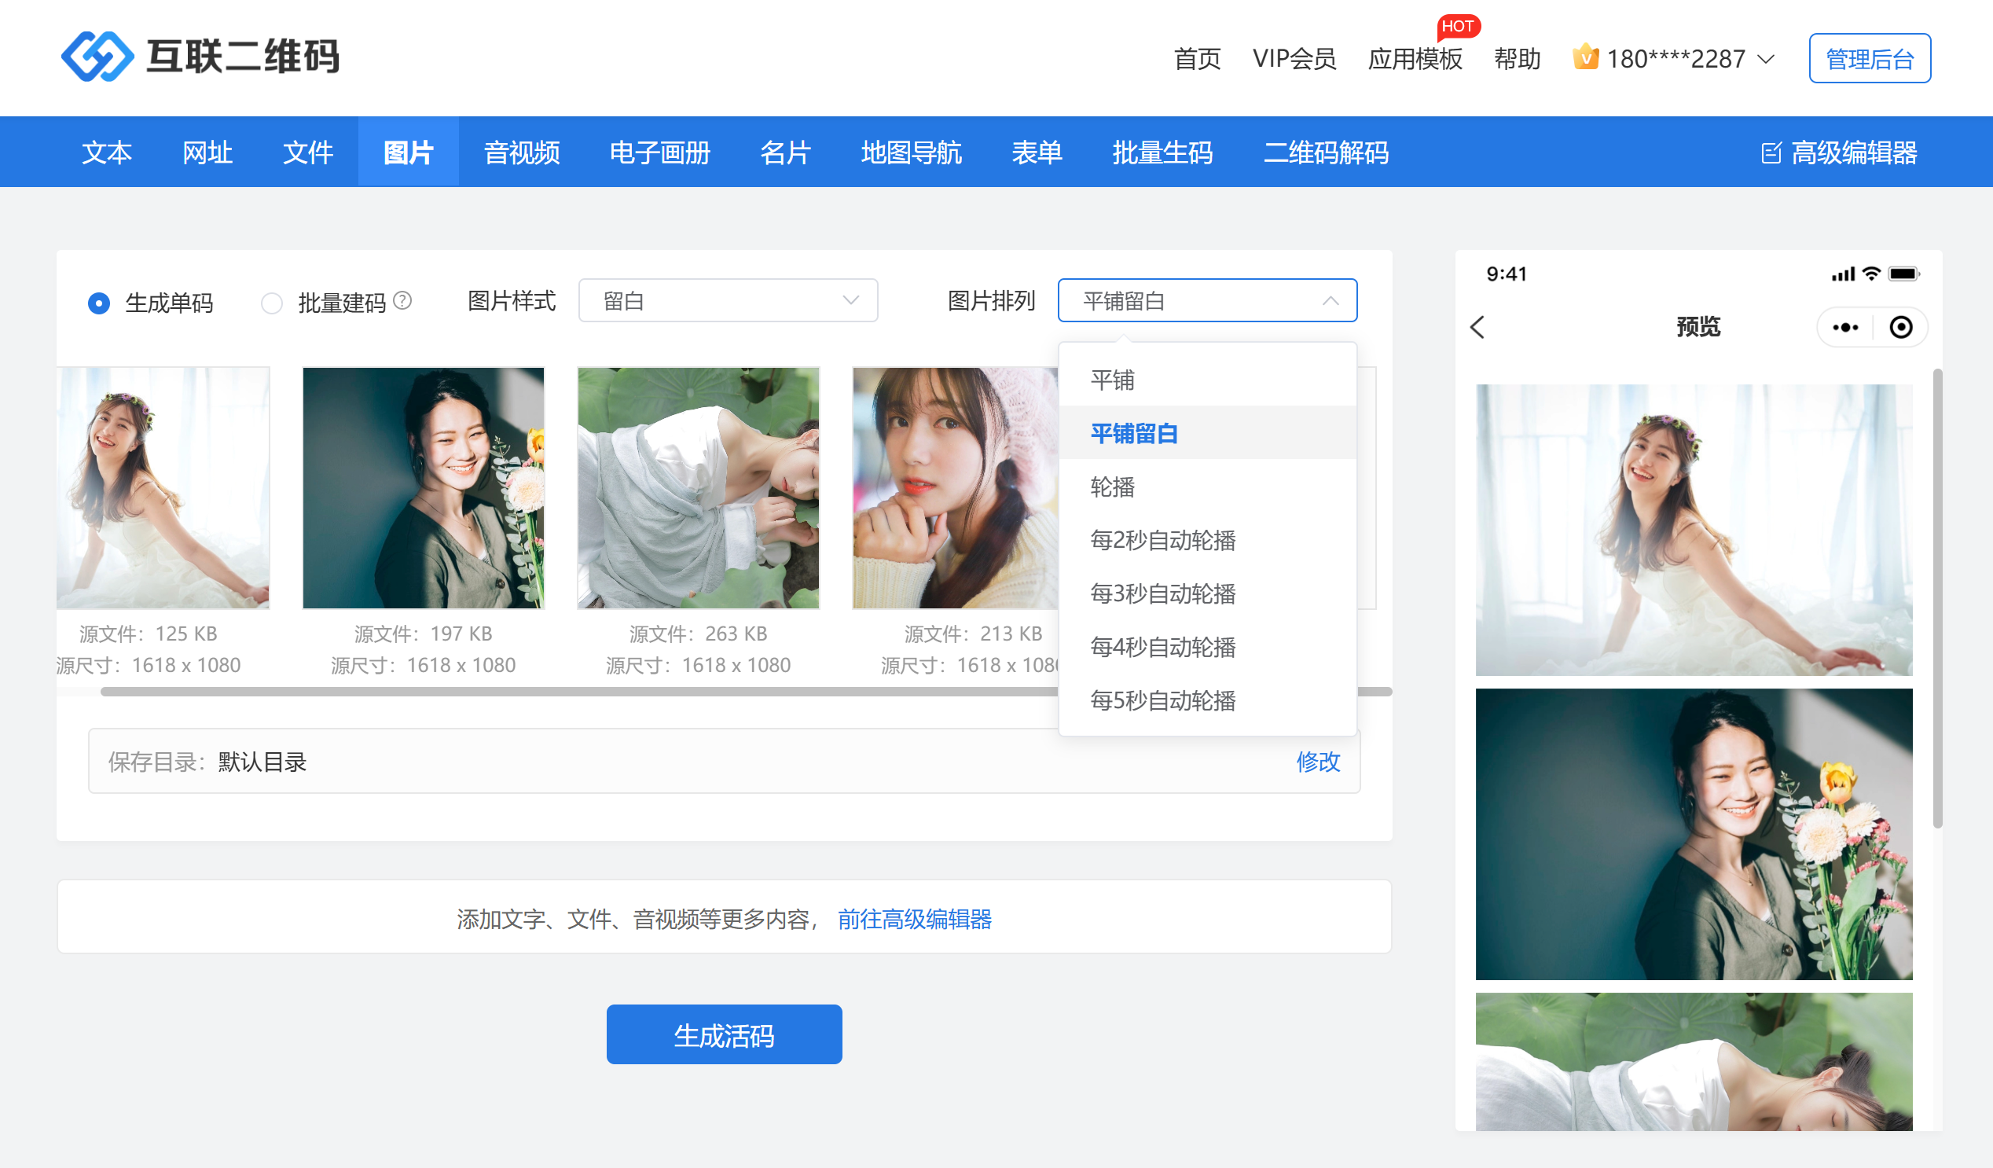
Task: Open the 前往高级编辑器 link
Action: click(914, 919)
